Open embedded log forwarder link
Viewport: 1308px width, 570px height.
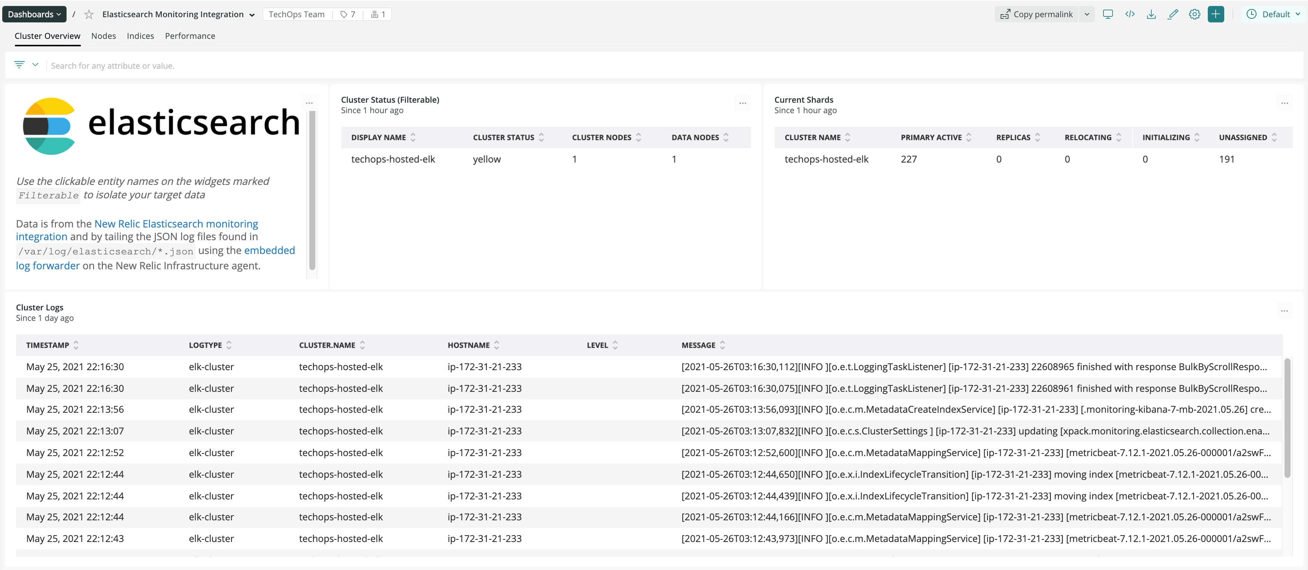pyautogui.click(x=269, y=251)
